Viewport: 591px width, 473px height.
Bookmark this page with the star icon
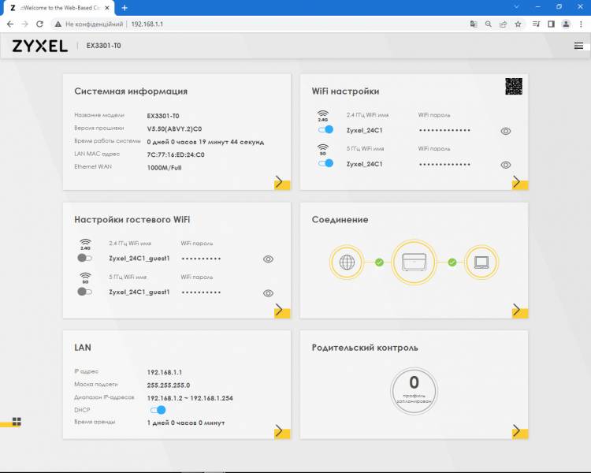(518, 24)
